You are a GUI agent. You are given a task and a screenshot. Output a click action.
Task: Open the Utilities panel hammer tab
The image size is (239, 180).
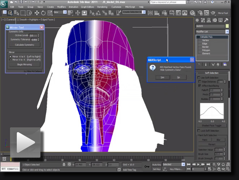(226, 20)
